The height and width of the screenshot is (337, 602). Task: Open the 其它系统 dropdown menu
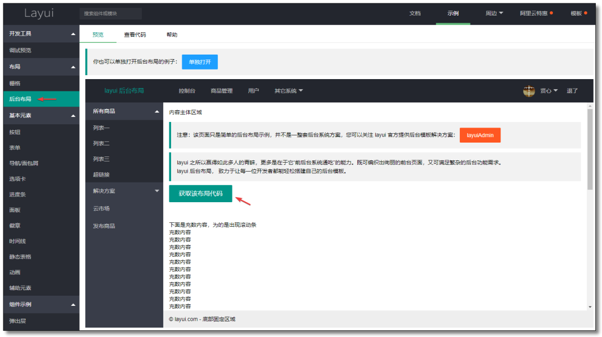pyautogui.click(x=288, y=91)
